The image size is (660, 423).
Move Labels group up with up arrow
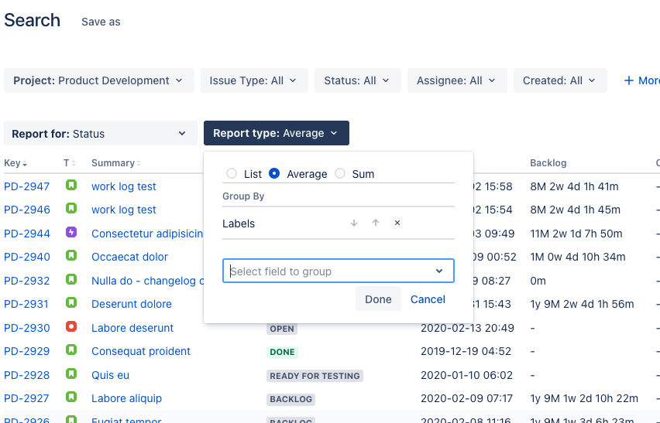coord(376,223)
